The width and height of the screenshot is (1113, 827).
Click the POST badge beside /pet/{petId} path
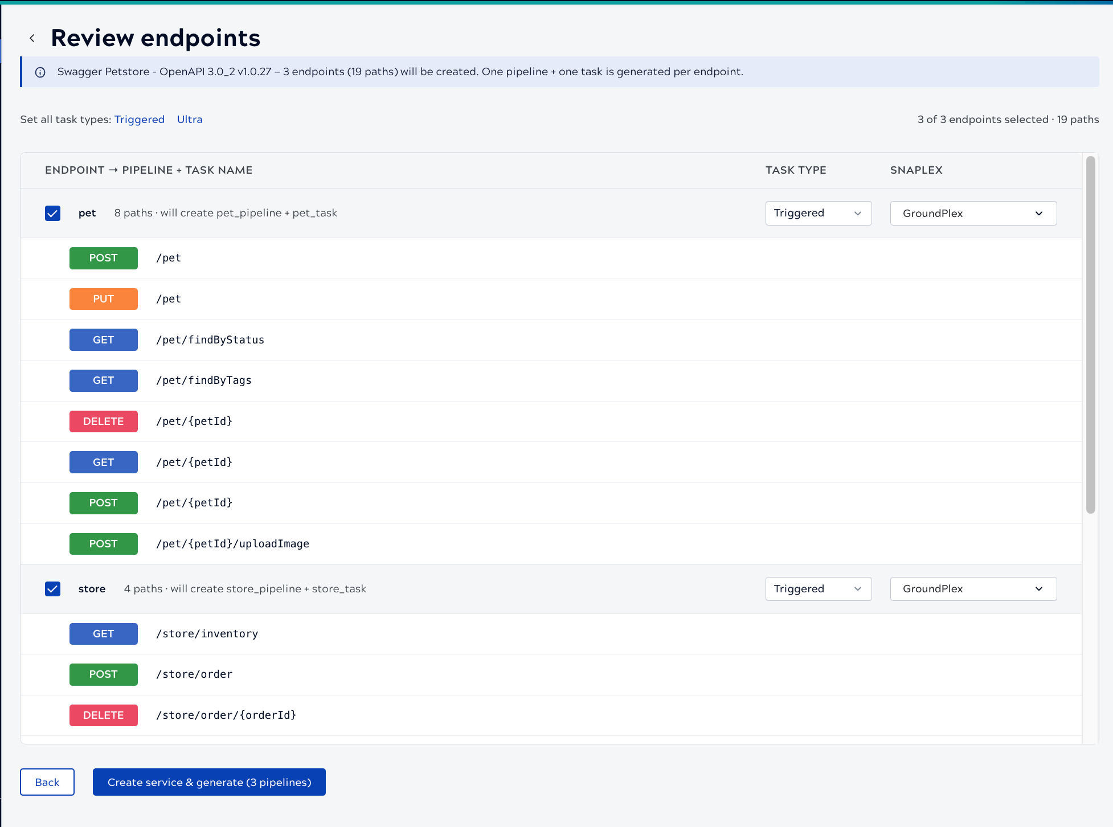pyautogui.click(x=104, y=503)
